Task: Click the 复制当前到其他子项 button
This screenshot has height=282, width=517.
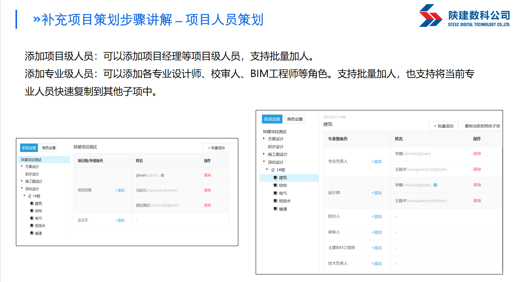Action: tap(482, 126)
